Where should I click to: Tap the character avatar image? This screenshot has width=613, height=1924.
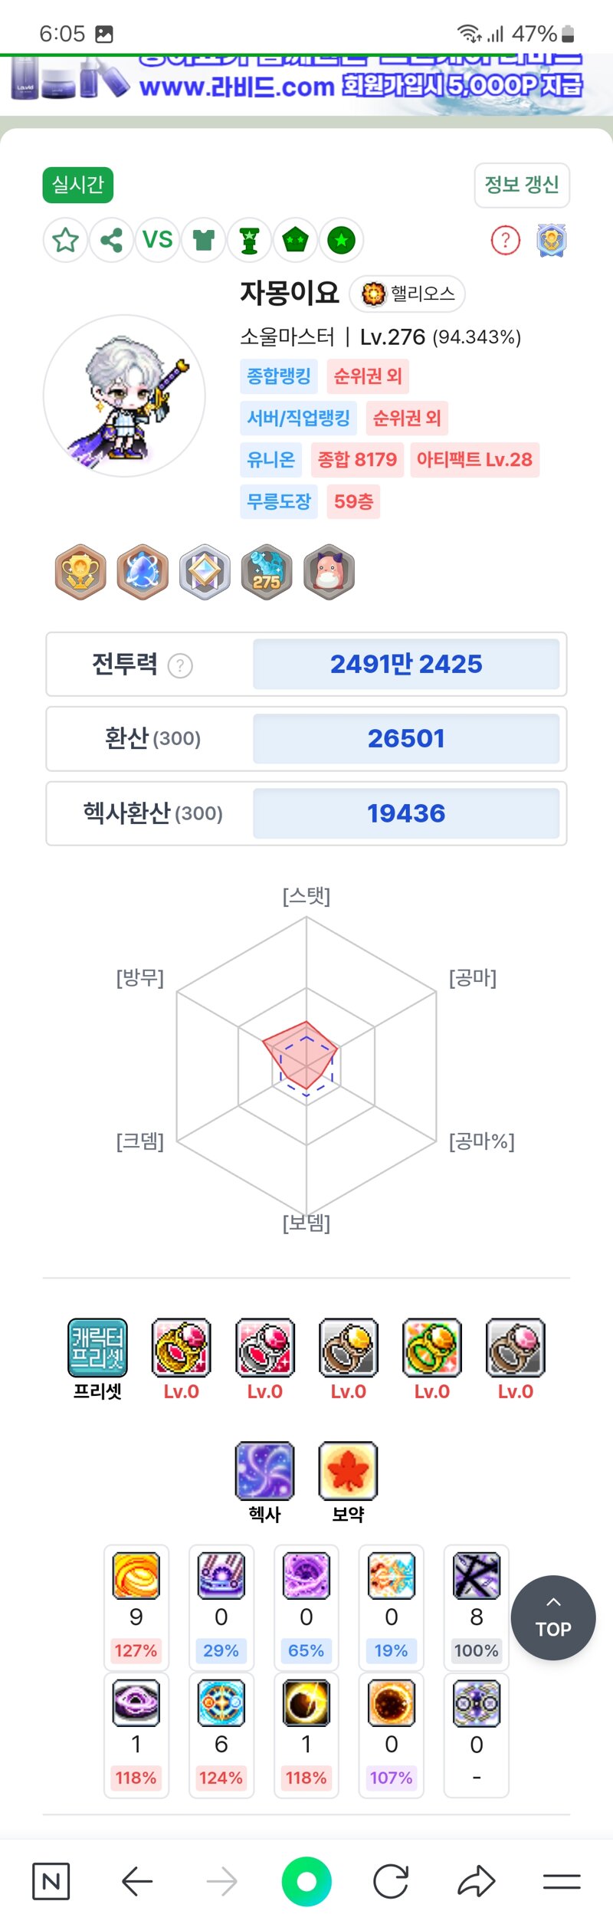124,396
